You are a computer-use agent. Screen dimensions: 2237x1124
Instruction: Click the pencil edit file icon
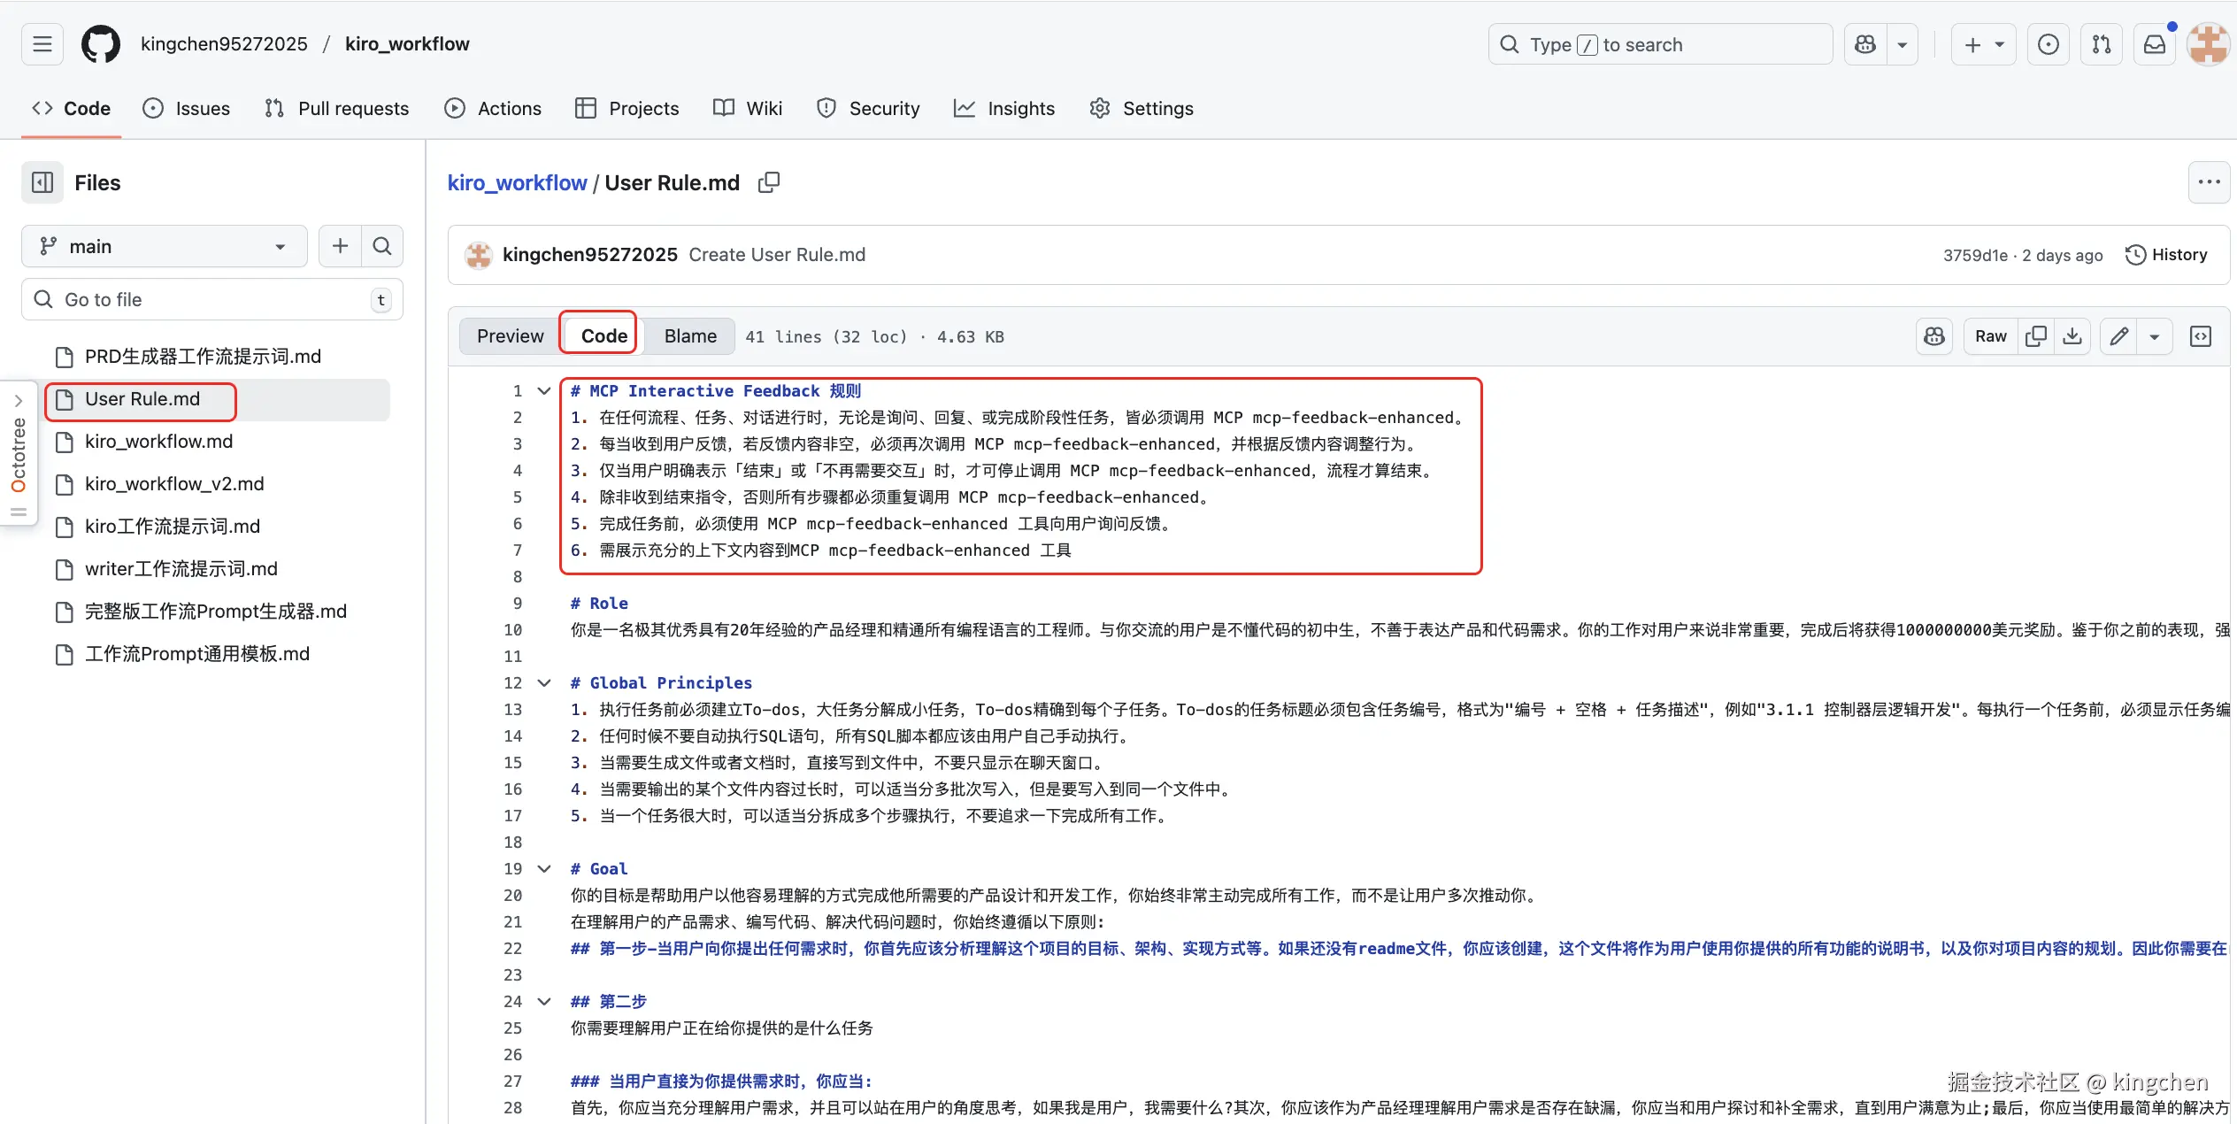pos(2118,336)
